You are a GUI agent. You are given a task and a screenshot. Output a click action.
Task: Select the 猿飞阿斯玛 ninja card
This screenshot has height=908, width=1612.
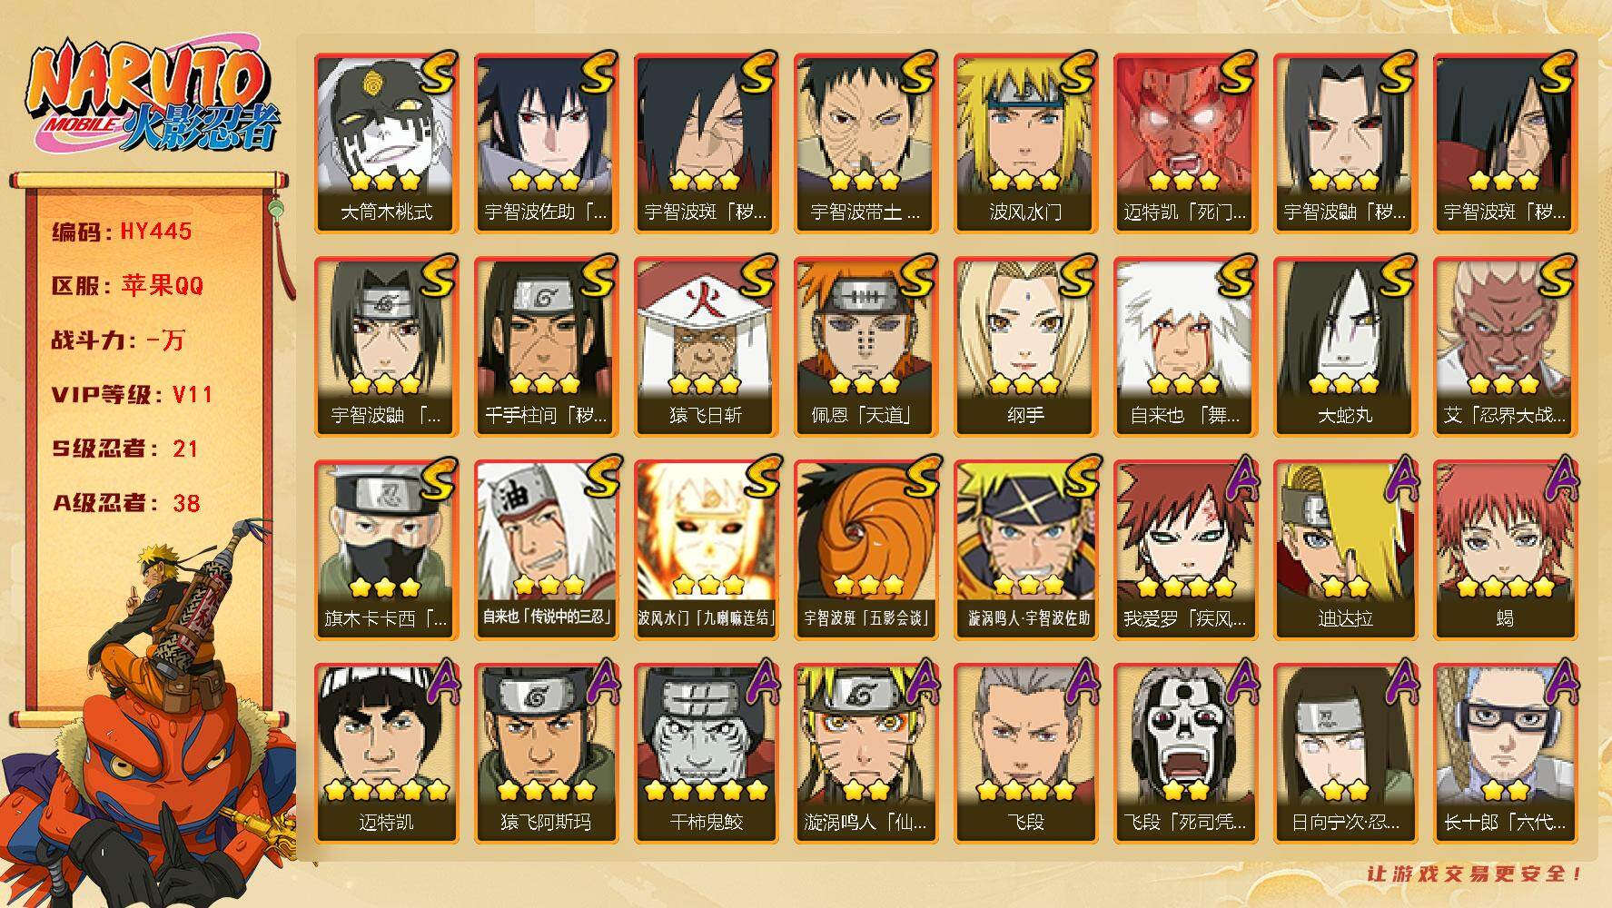click(x=546, y=754)
